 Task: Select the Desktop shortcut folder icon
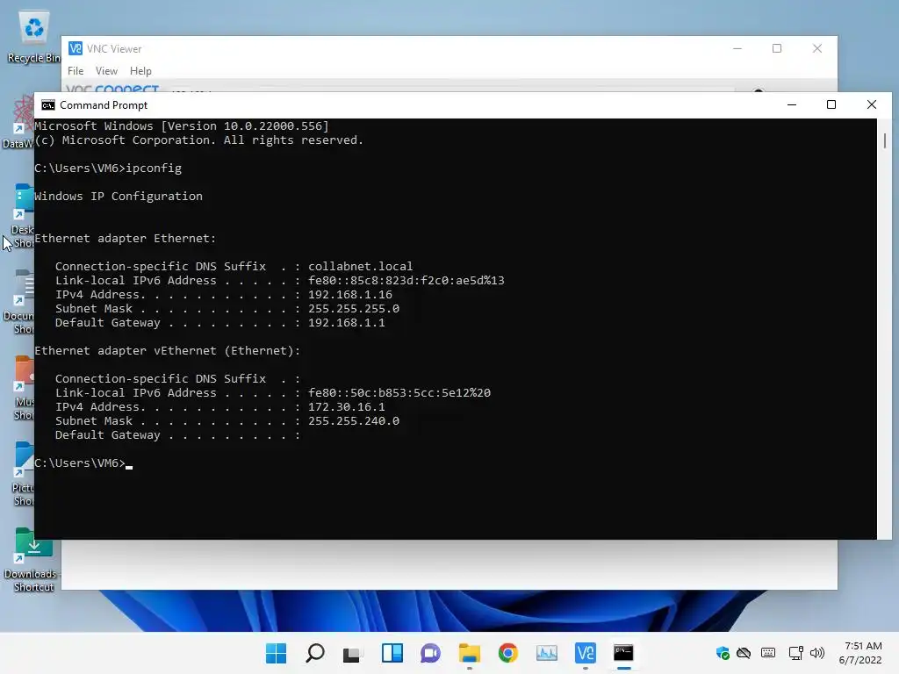coord(23,216)
